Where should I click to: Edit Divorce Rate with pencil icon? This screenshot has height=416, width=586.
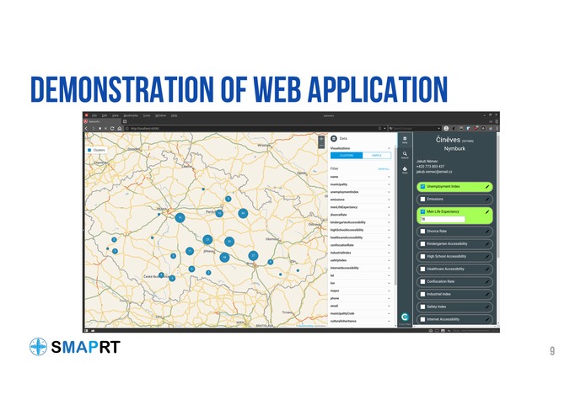tap(487, 232)
